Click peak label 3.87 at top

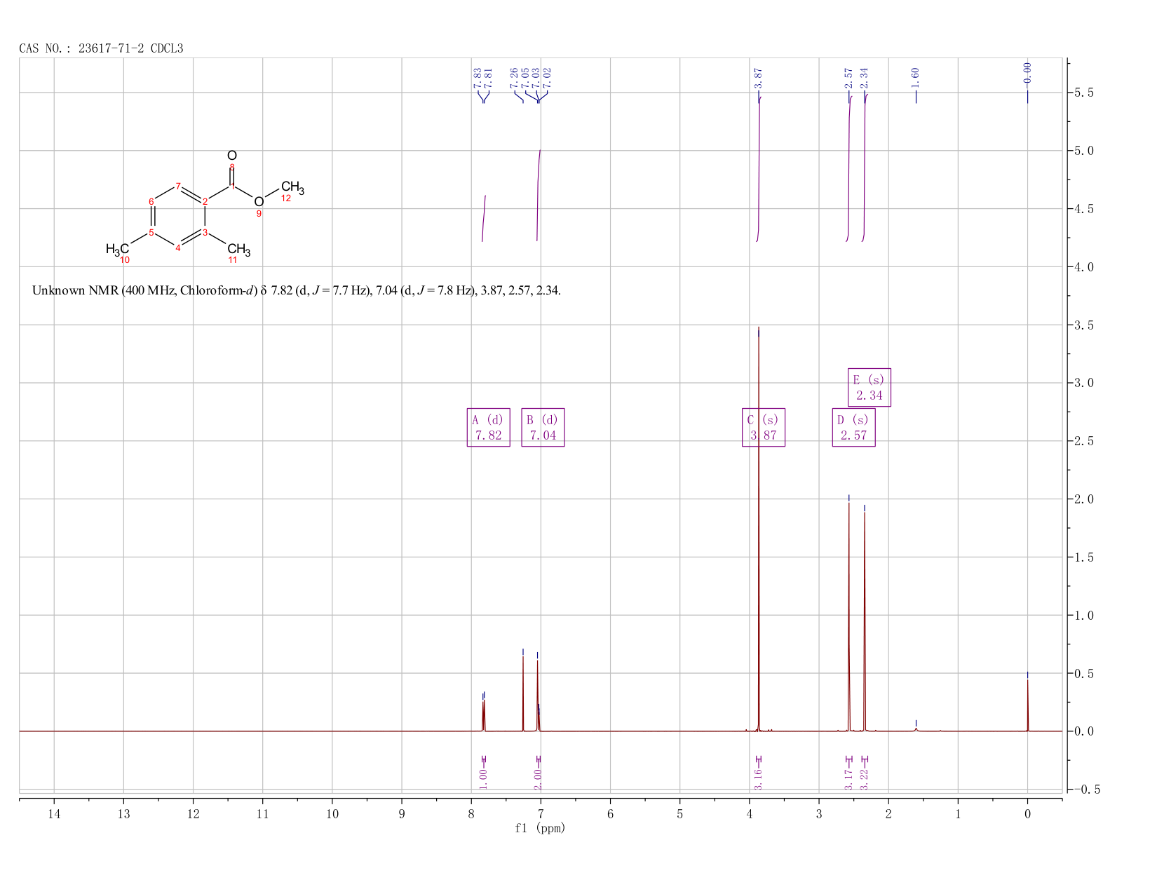758,77
